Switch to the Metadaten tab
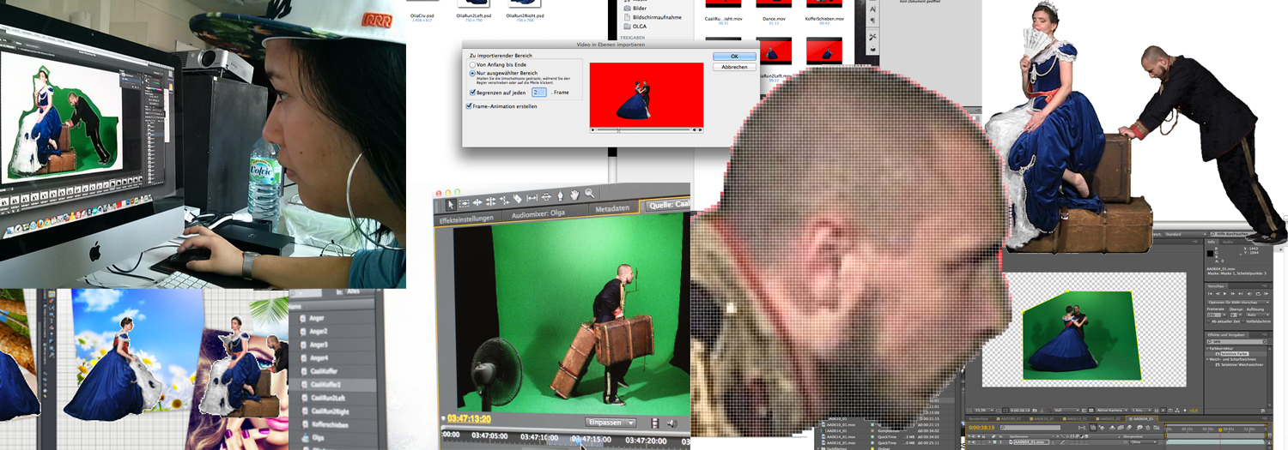Image resolution: width=1288 pixels, height=450 pixels. 612,208
